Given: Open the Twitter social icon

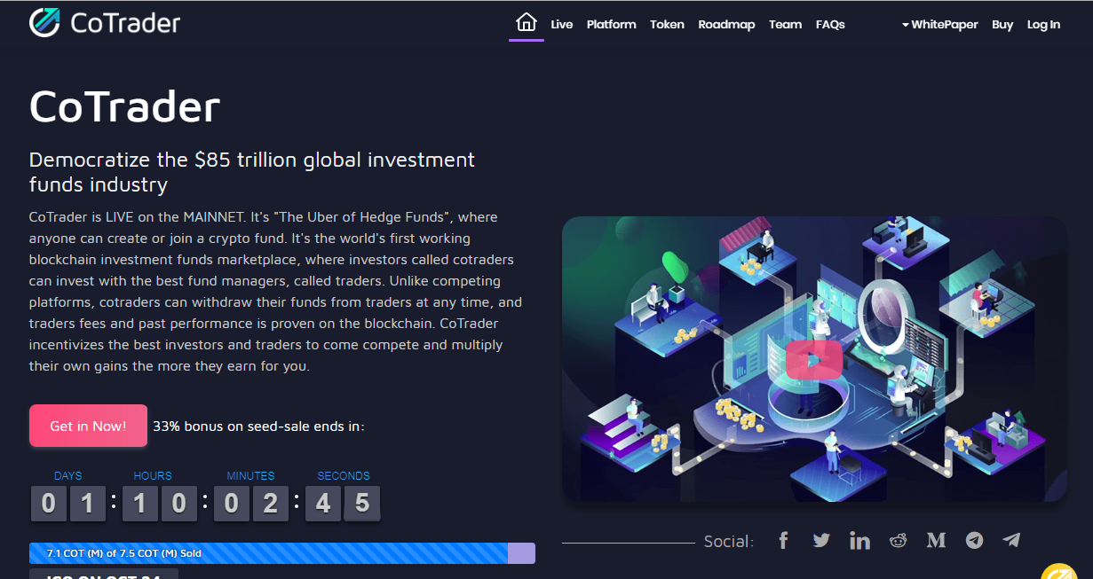Looking at the screenshot, I should [821, 540].
